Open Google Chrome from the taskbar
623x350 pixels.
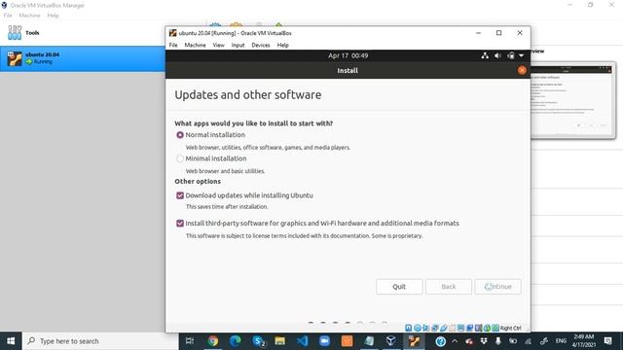pos(212,341)
